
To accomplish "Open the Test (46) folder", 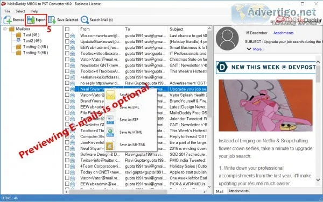I will pos(31,35).
